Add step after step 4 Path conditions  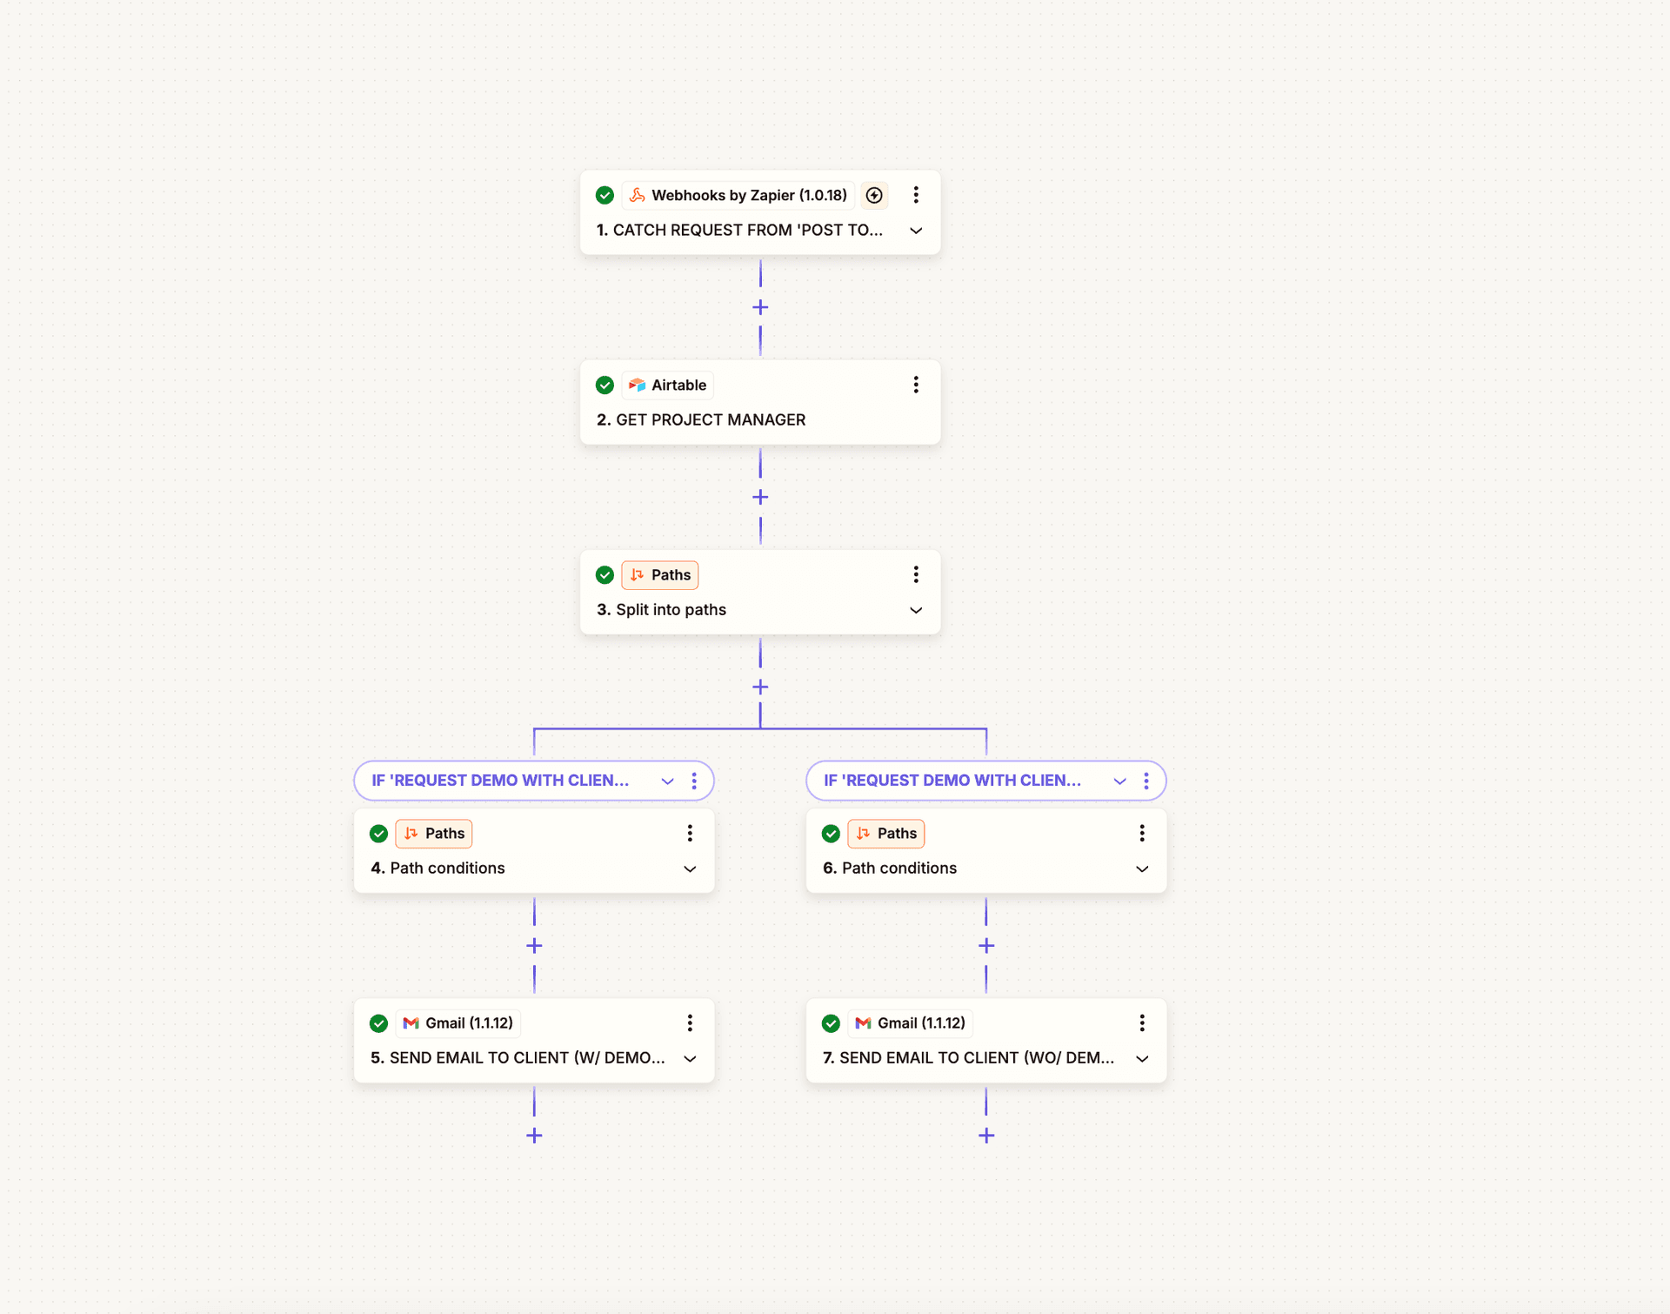[x=534, y=945]
